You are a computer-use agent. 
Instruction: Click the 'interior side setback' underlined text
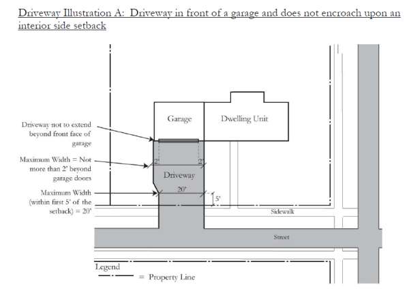[x=62, y=25]
